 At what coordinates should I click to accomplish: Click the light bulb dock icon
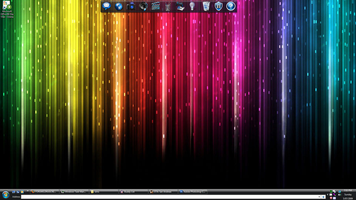tap(192, 6)
